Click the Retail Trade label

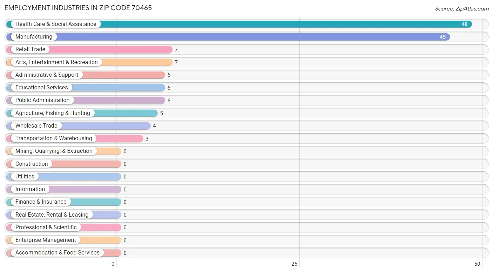point(30,49)
